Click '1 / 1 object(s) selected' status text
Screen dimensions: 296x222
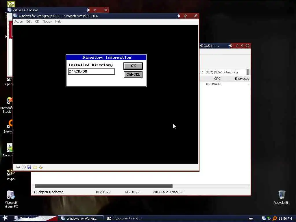click(x=47, y=192)
